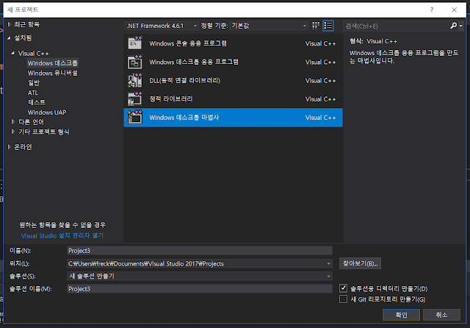This screenshot has height=328, width=470.
Task: Select the Windows UAP category
Action: click(x=47, y=113)
